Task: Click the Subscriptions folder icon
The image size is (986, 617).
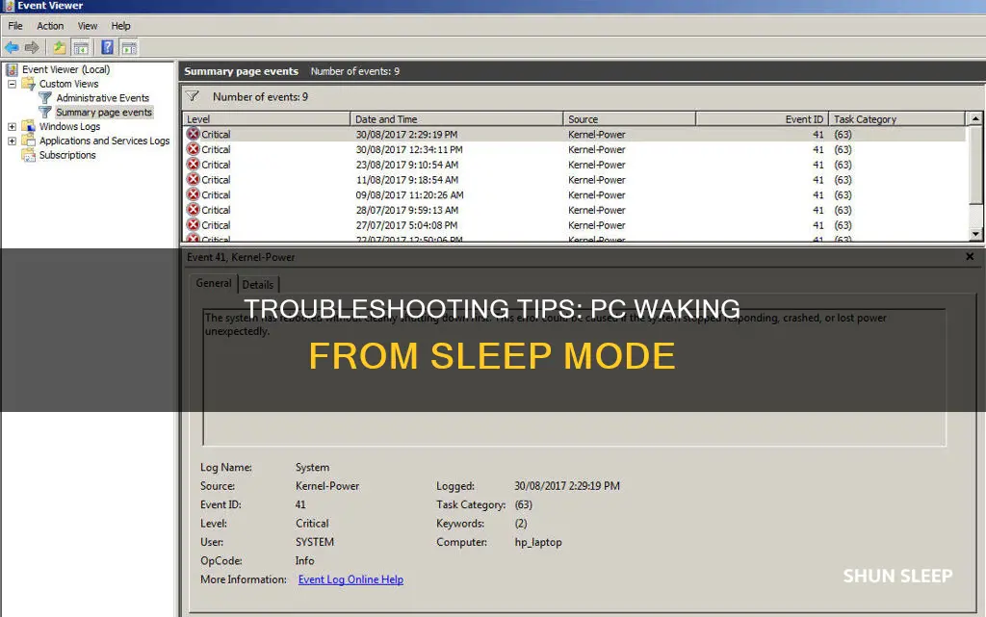Action: (x=28, y=155)
